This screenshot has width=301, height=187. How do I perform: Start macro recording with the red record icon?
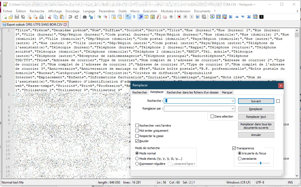tap(179, 17)
